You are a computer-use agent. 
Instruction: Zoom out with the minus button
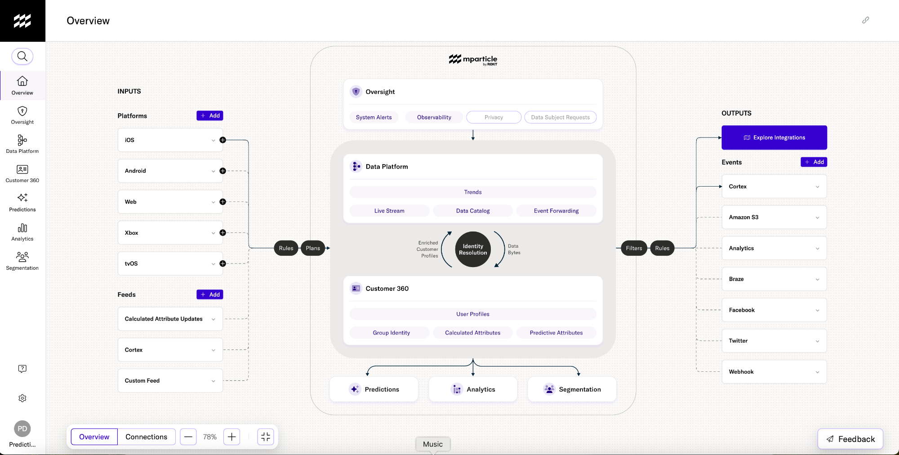pyautogui.click(x=188, y=437)
